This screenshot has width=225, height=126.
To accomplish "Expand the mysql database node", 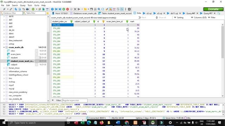I will (4, 89).
